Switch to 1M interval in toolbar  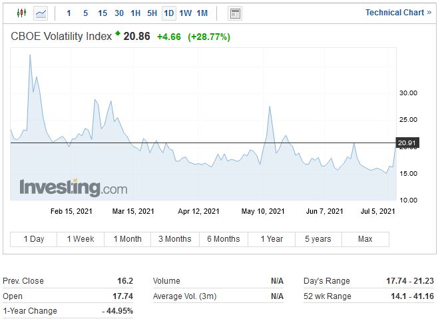tap(202, 13)
